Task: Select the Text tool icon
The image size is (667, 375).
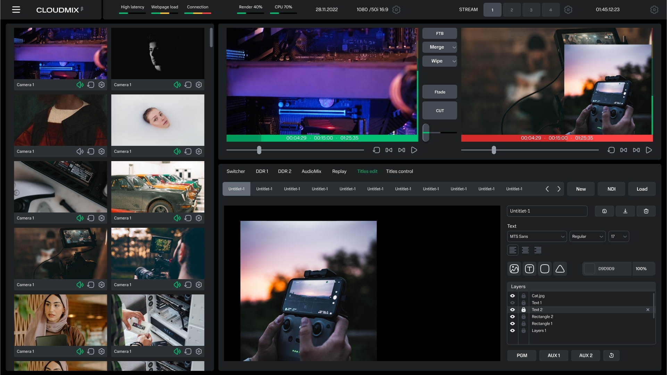Action: coord(529,269)
